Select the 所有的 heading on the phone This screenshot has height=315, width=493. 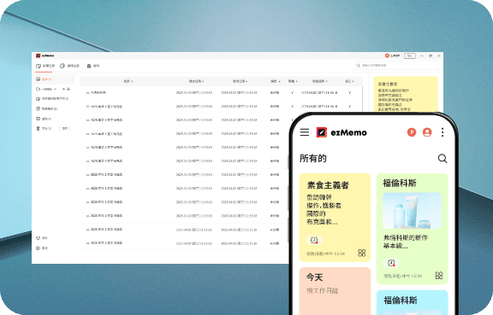pyautogui.click(x=313, y=159)
